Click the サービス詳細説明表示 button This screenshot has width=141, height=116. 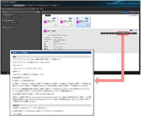pyautogui.click(x=123, y=33)
